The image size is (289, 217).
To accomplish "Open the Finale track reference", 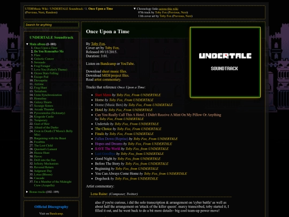I will (x=100, y=134).
